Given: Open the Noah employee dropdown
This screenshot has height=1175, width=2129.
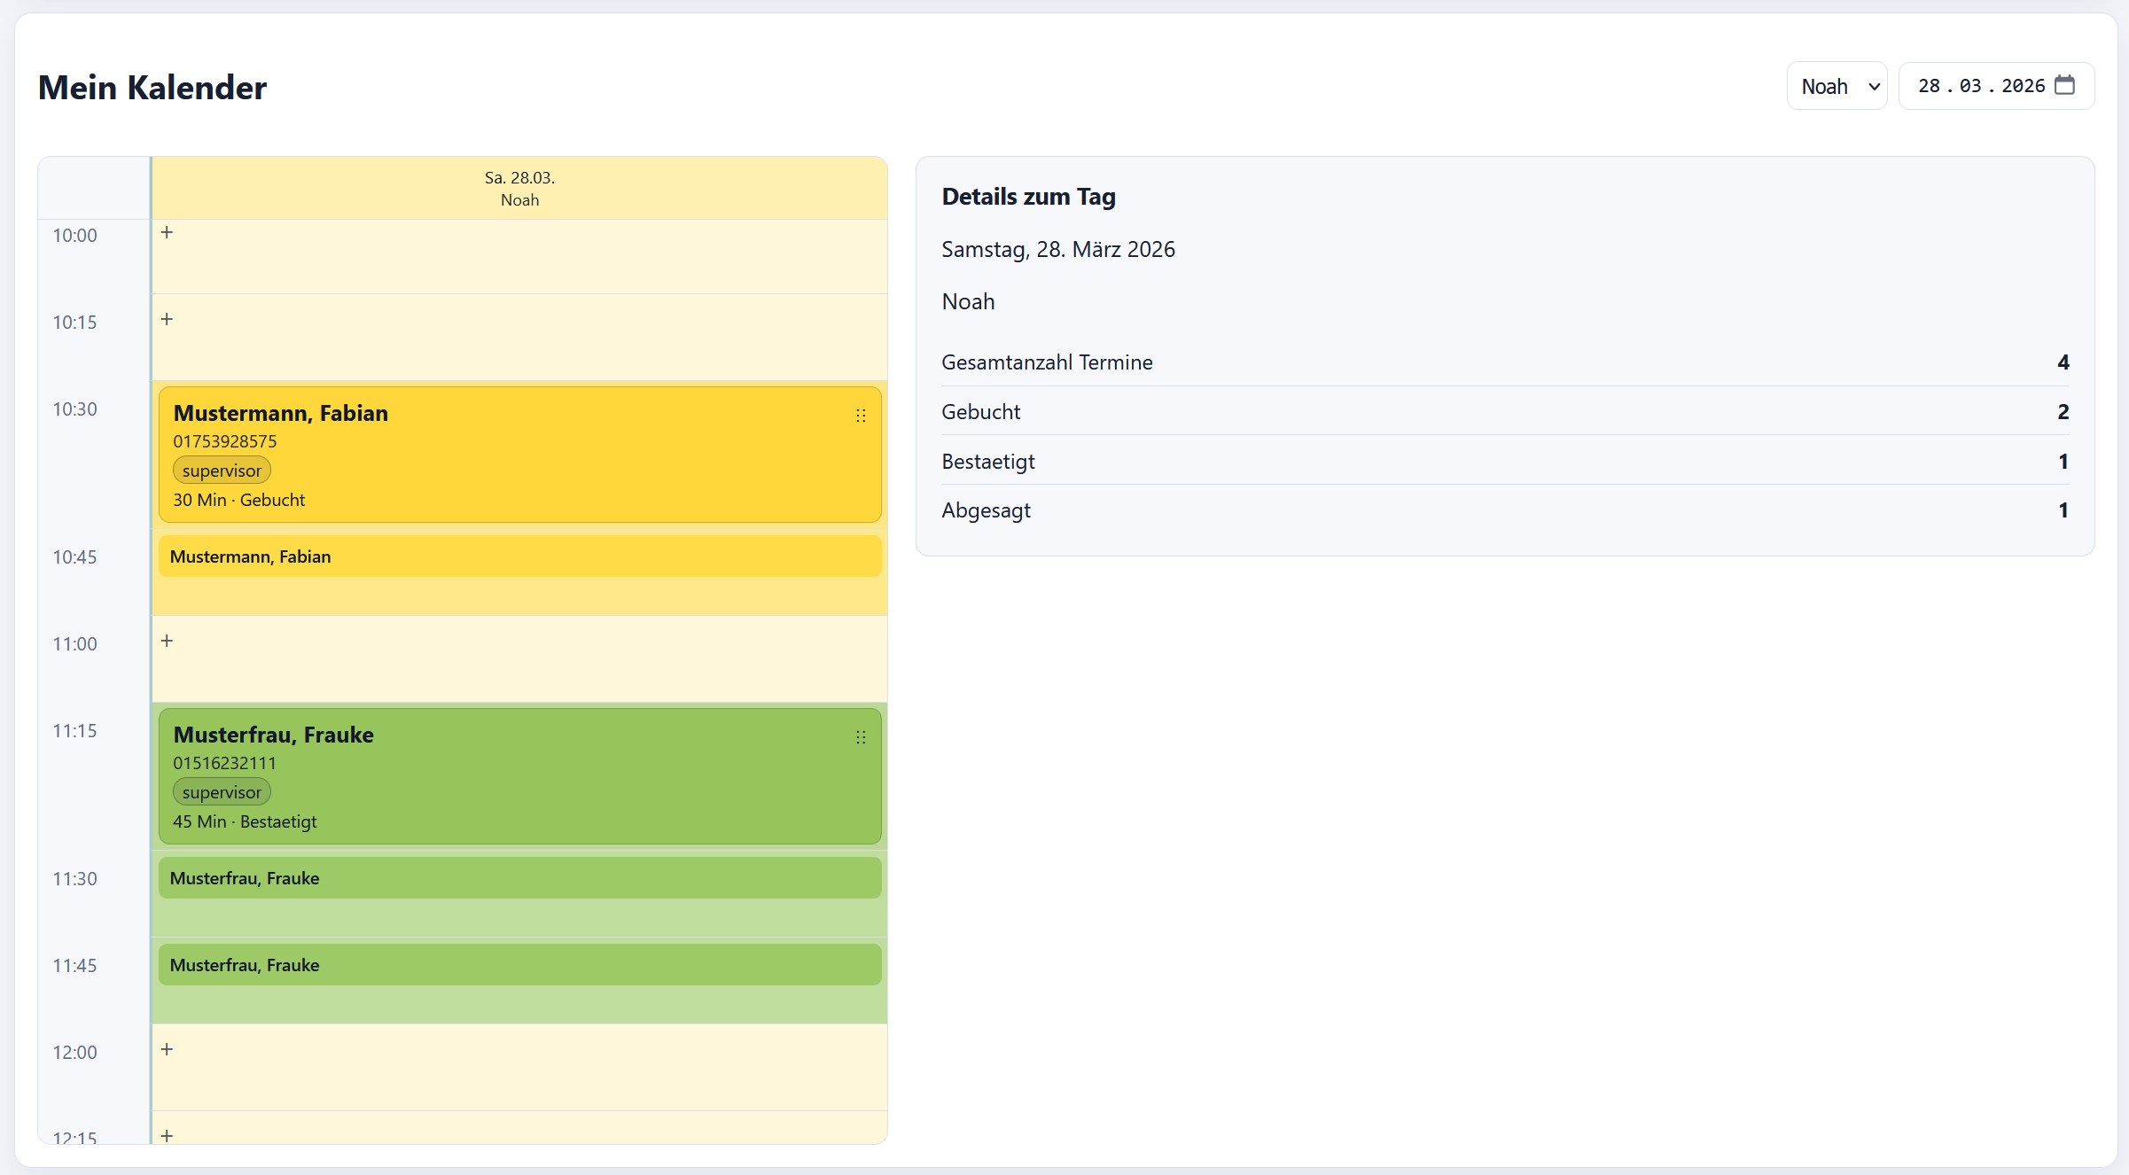Looking at the screenshot, I should [x=1837, y=87].
